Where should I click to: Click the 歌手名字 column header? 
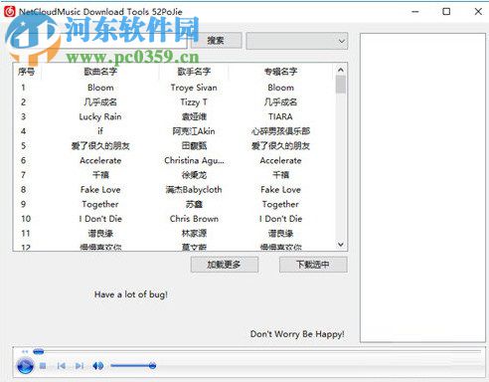[194, 72]
